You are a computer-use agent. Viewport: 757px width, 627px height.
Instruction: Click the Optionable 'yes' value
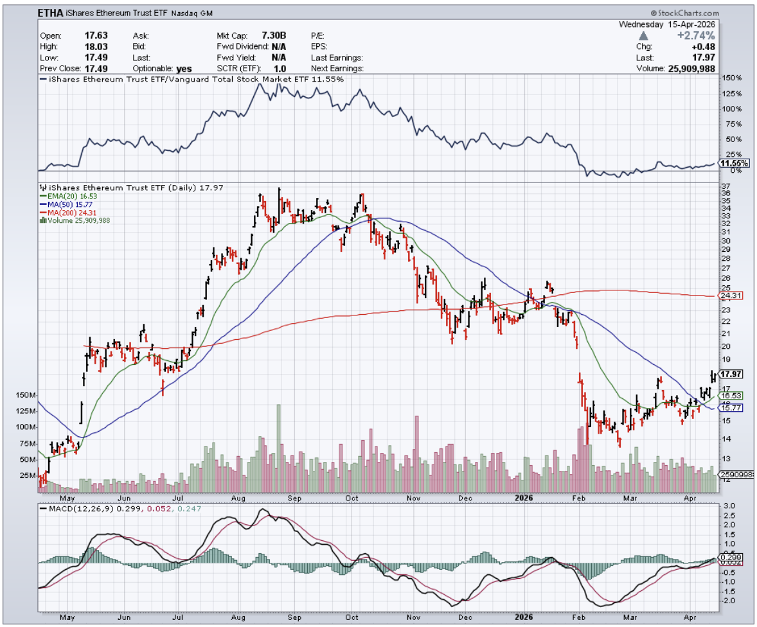(x=183, y=68)
